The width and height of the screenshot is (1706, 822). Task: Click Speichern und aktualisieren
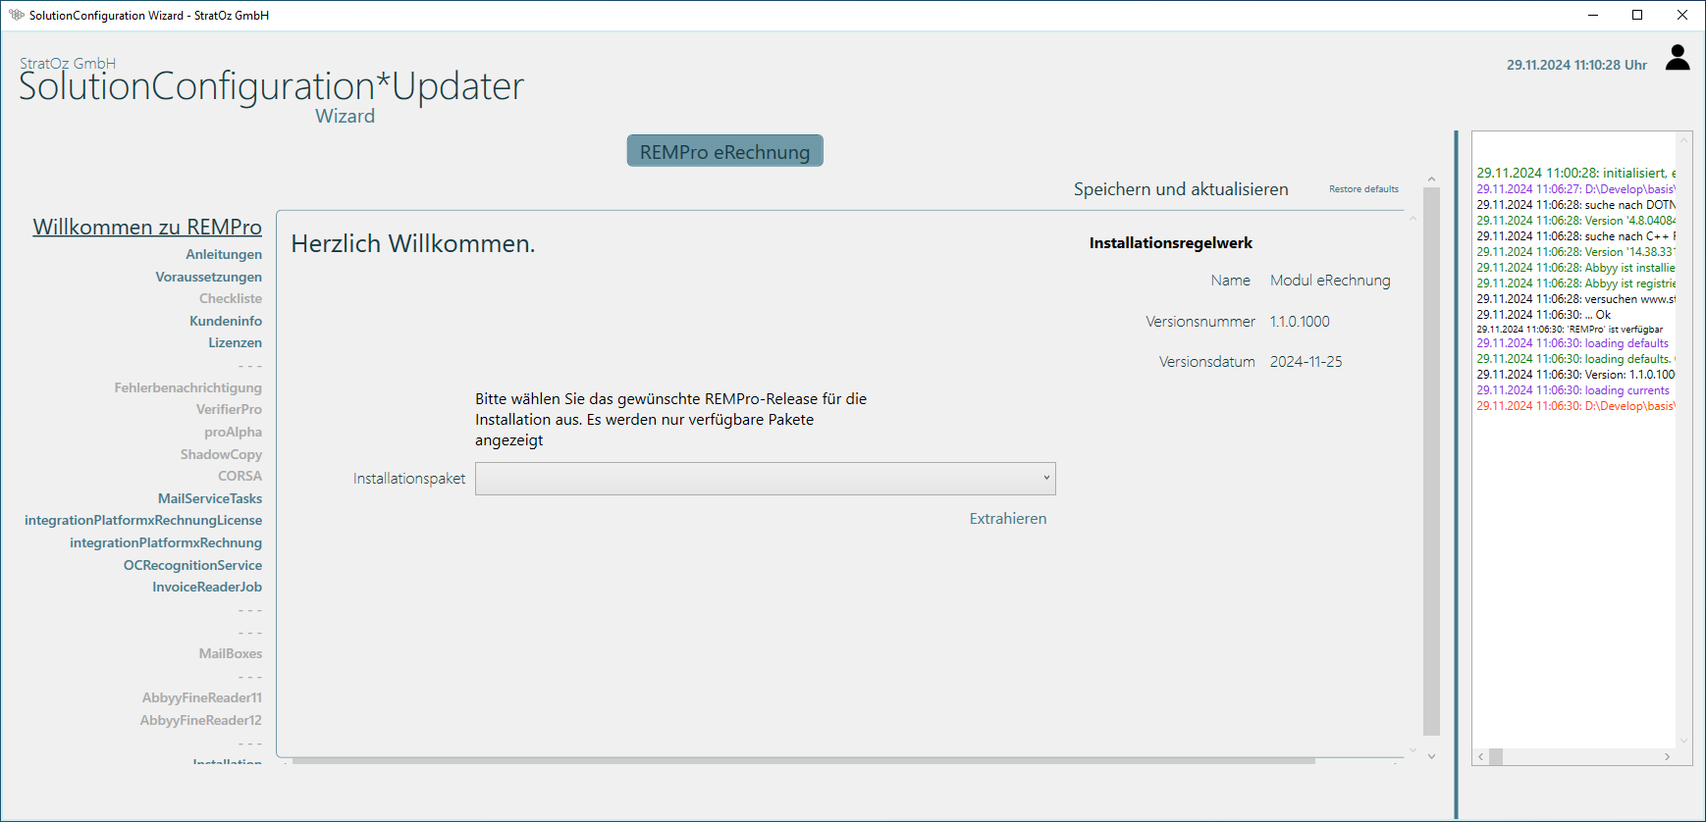click(x=1180, y=189)
